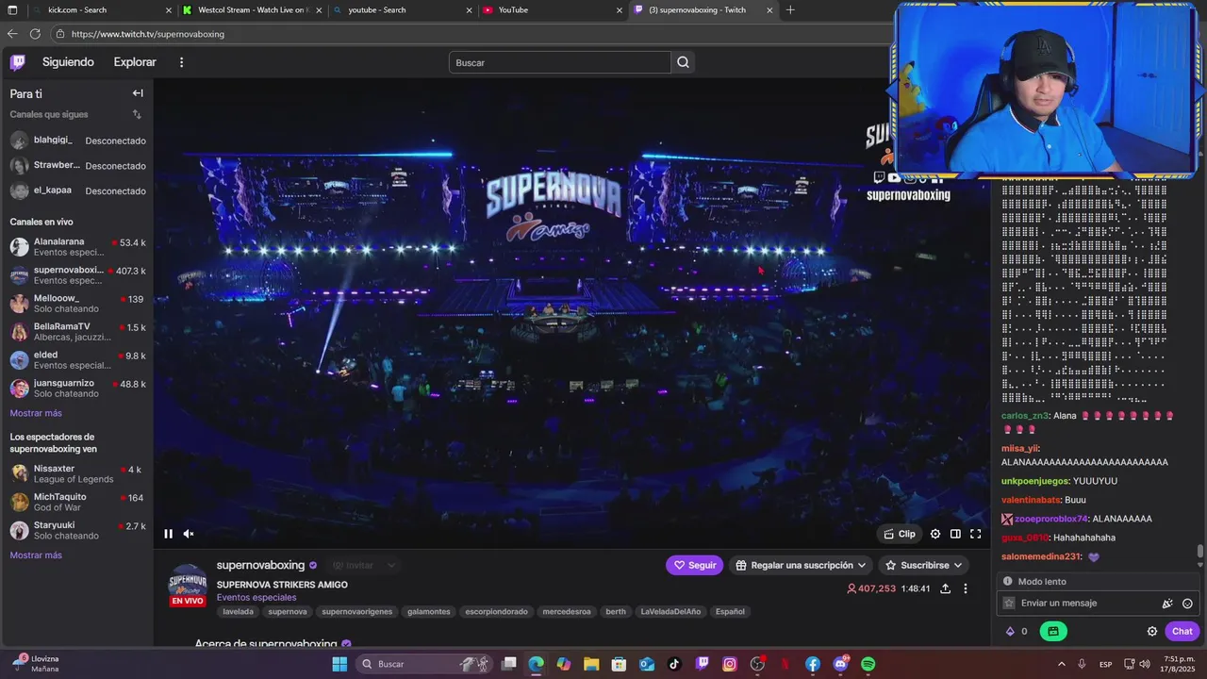The image size is (1207, 679).
Task: Open stream options three-dot menu
Action: click(965, 588)
